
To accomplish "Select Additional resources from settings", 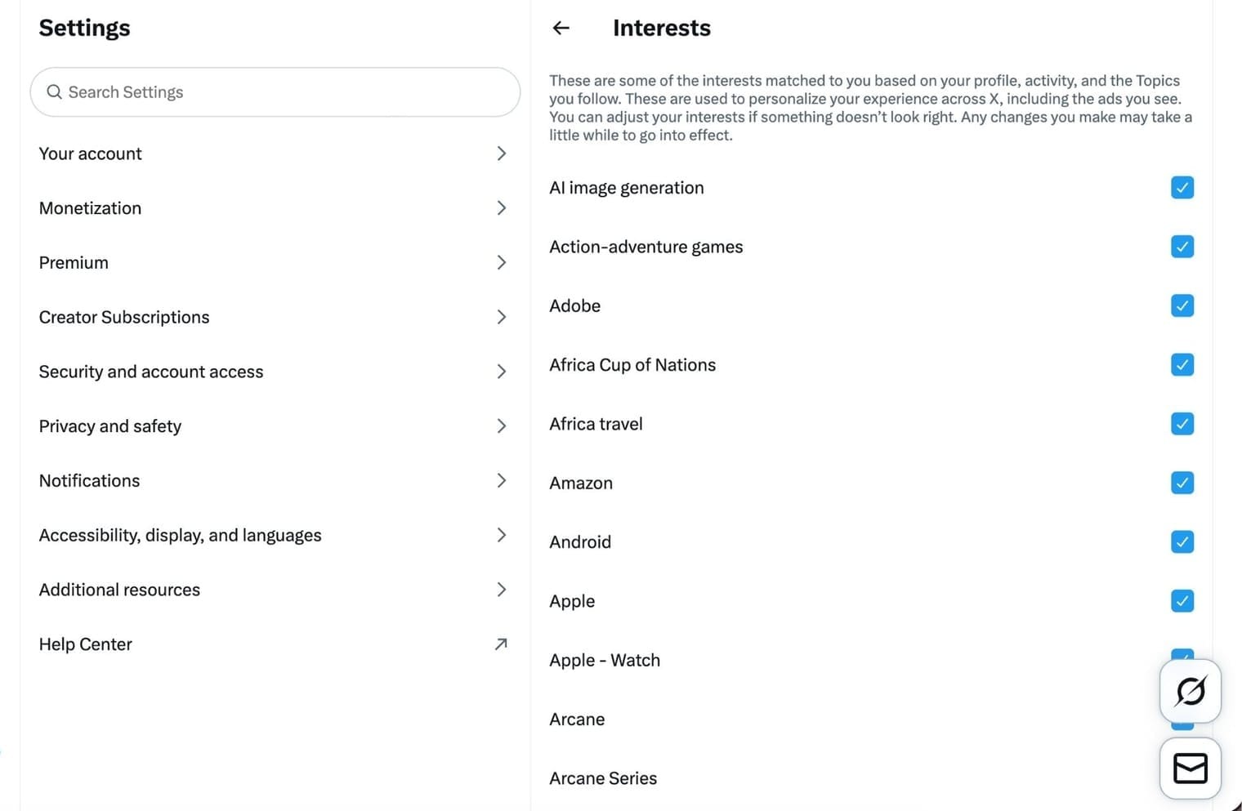I will (119, 589).
